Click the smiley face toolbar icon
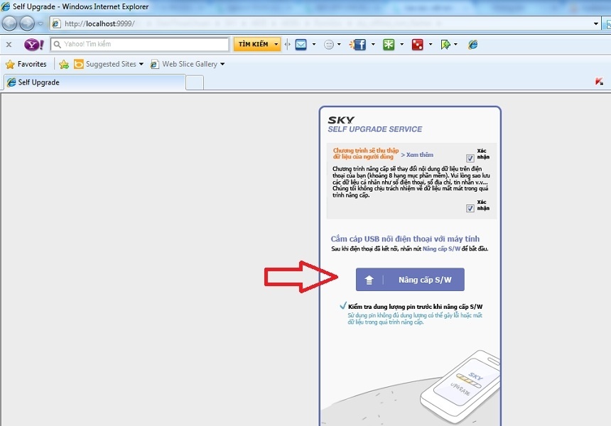The image size is (611, 426). pyautogui.click(x=329, y=44)
